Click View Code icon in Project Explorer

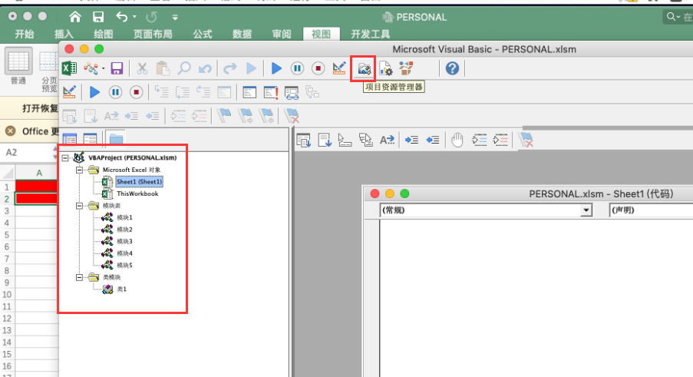pyautogui.click(x=70, y=139)
